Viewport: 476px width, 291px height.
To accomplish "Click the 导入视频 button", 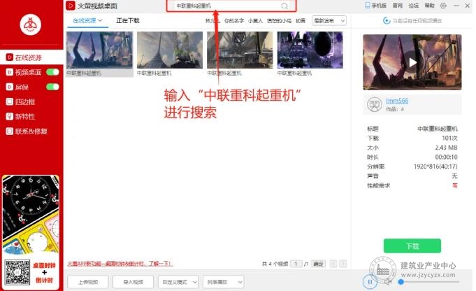I will 133,282.
